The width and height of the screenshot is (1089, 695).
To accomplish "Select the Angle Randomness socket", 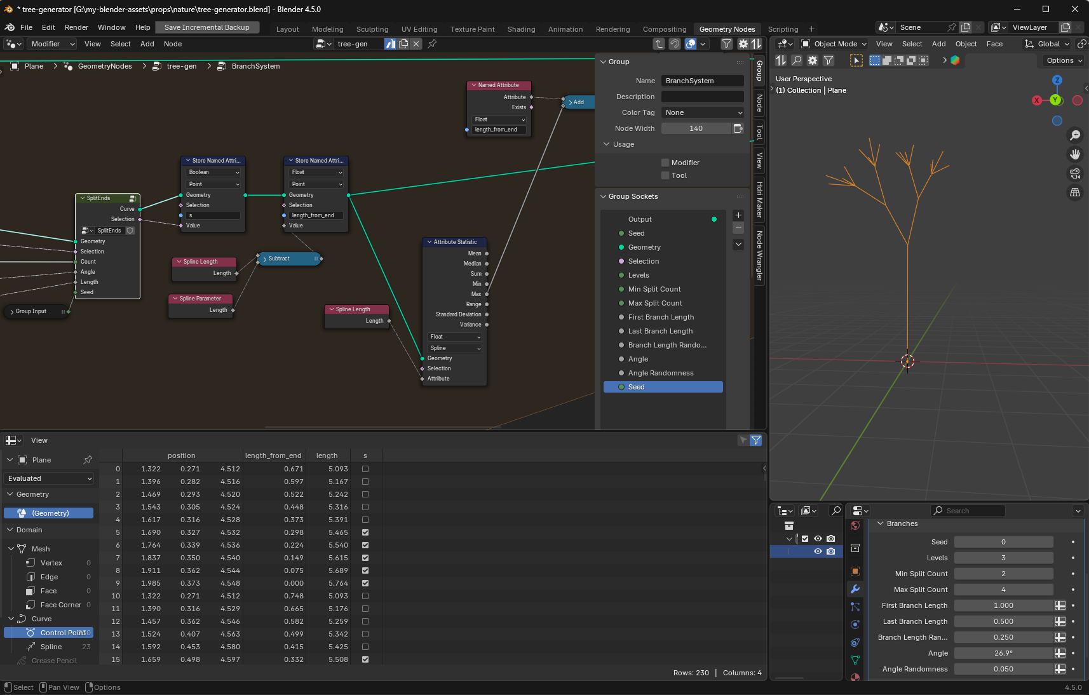I will click(x=663, y=373).
